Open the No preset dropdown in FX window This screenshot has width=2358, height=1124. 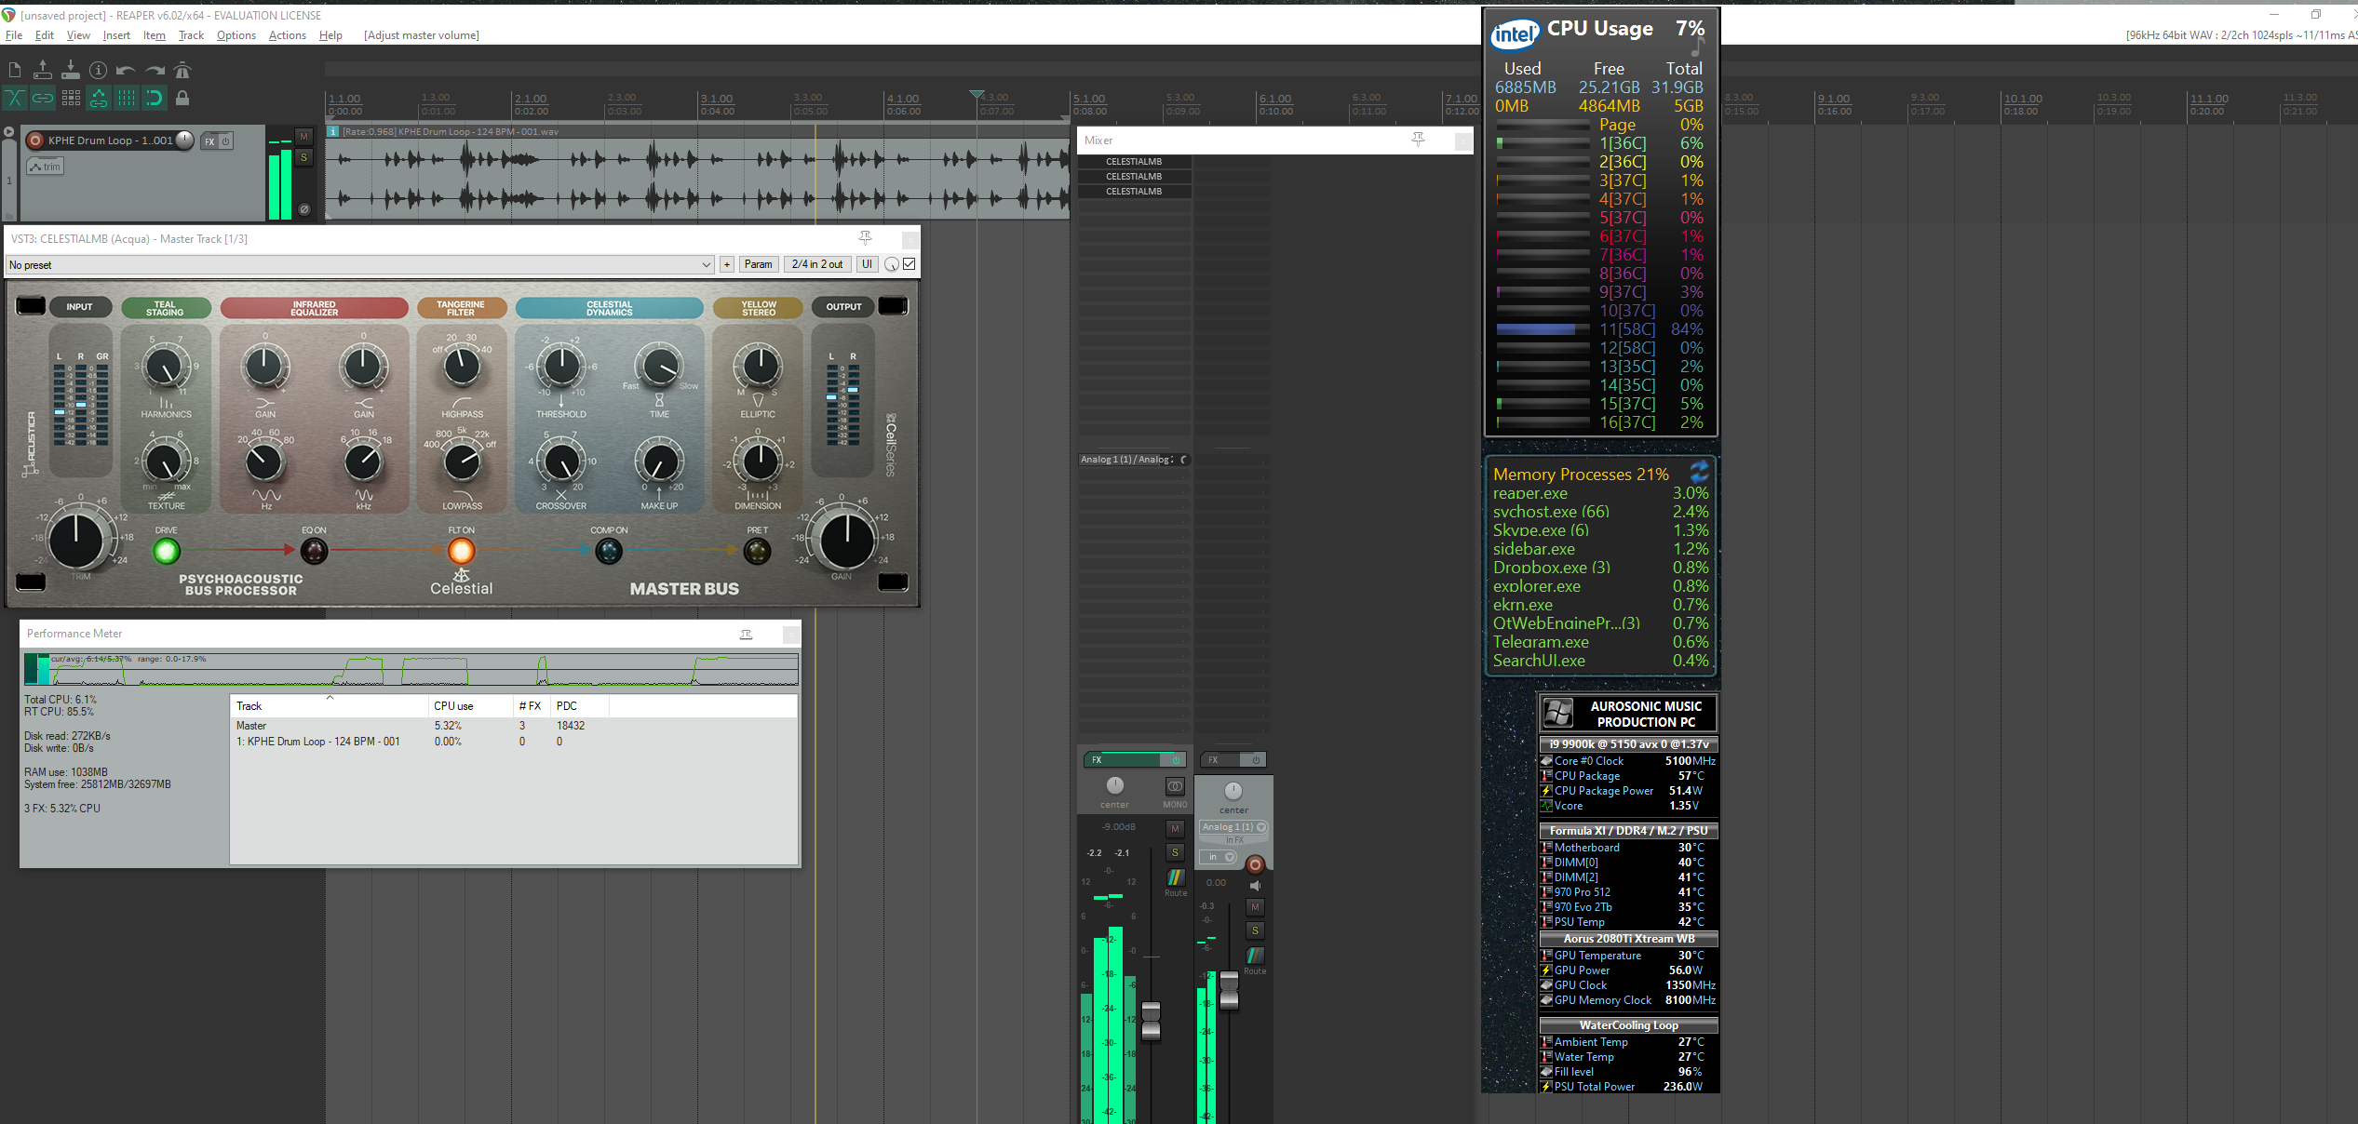click(x=359, y=265)
